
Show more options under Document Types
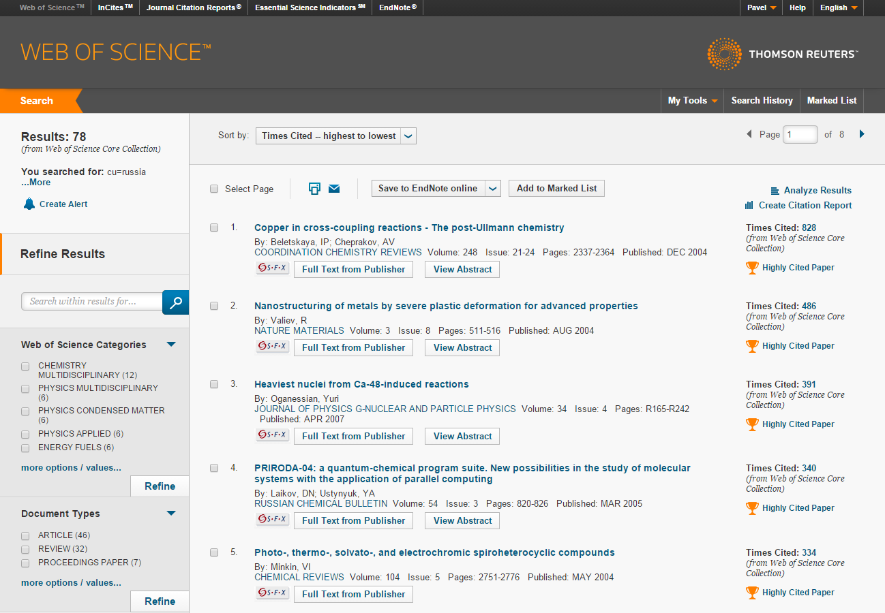click(x=71, y=583)
